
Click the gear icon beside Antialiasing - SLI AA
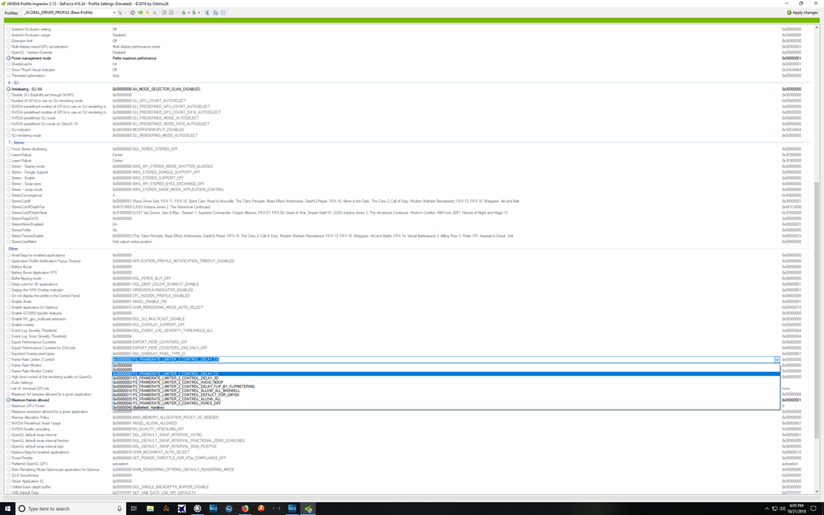click(x=8, y=89)
